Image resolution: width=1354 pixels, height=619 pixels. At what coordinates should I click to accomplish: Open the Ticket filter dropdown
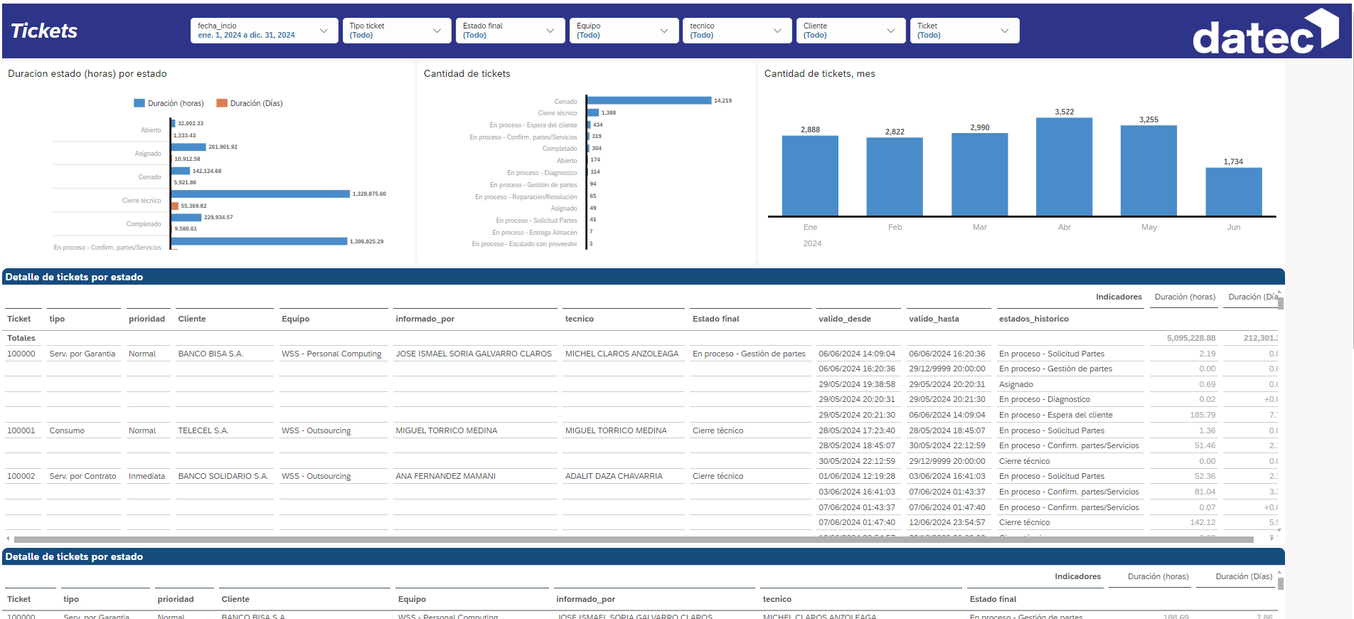coord(964,31)
